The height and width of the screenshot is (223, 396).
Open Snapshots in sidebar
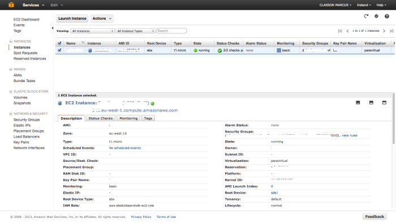click(22, 103)
